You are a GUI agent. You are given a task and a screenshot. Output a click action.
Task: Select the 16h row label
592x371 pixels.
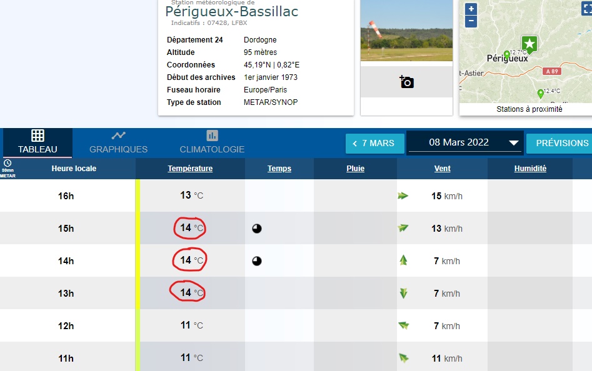(66, 196)
